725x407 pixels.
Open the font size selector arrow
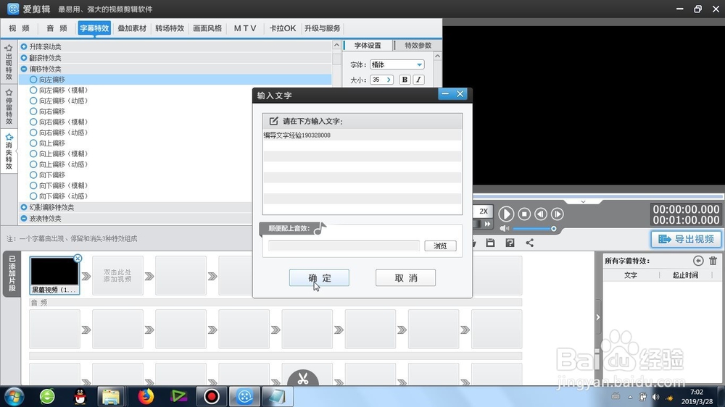(x=389, y=80)
